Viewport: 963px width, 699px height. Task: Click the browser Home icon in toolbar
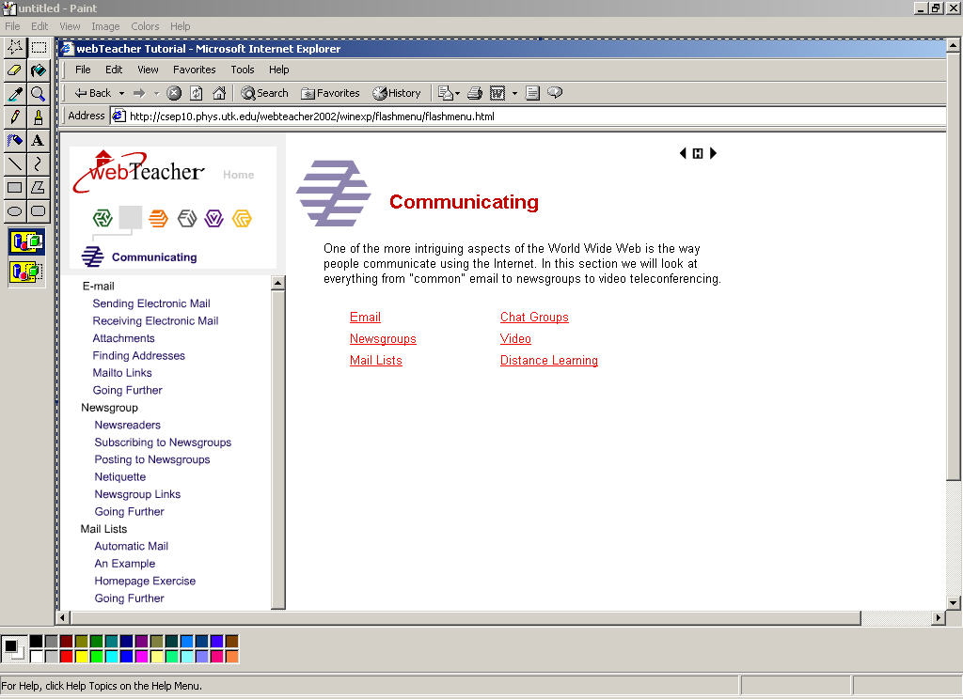[219, 93]
